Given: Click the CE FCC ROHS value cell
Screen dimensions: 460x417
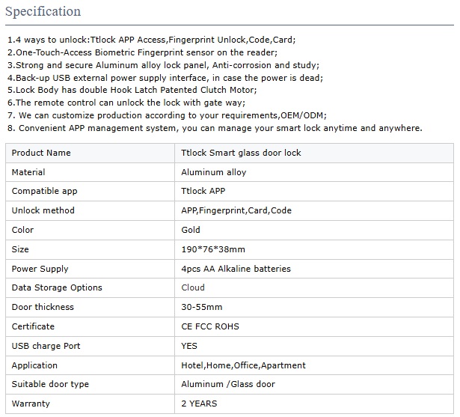Looking at the screenshot, I should [314, 326].
